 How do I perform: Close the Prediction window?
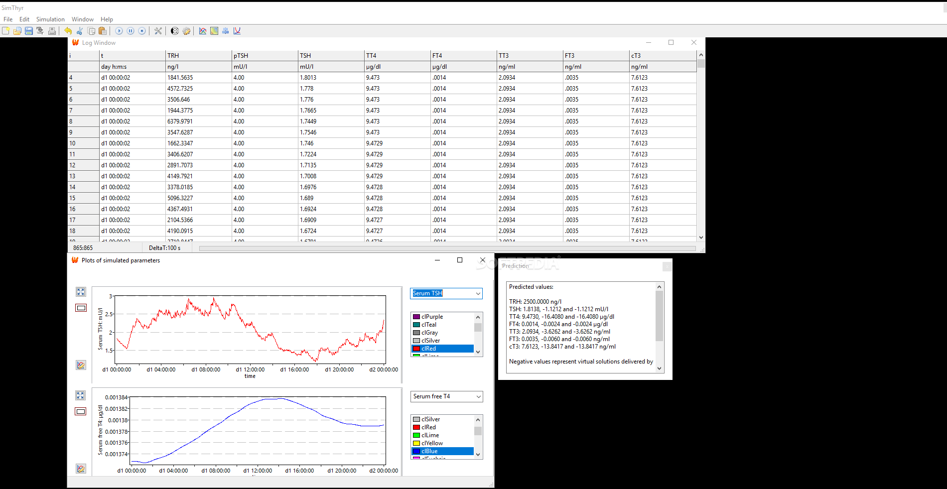click(x=667, y=266)
